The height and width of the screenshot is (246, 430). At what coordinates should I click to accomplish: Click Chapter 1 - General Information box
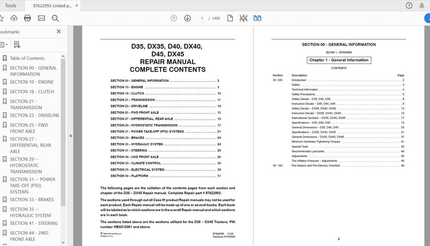coord(339,60)
